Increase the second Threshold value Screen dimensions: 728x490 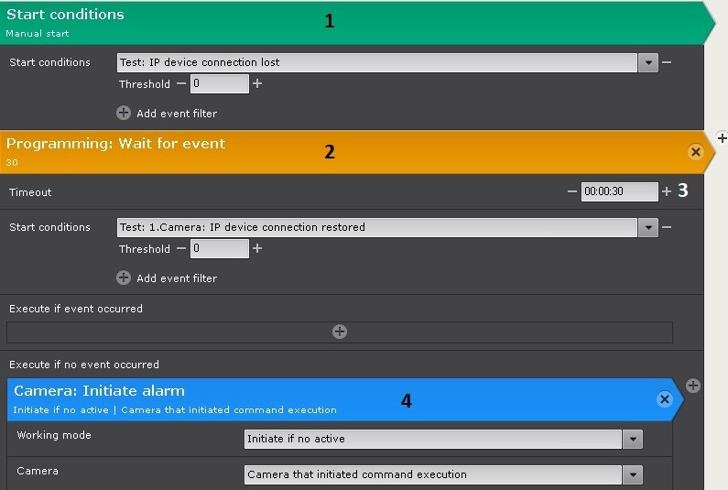coord(257,248)
